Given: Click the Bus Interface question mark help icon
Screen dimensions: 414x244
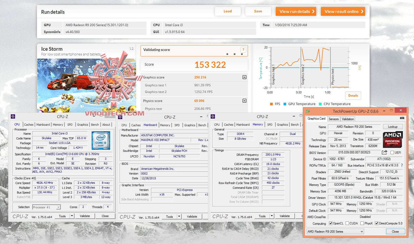Looking at the screenshot, I should 402,165.
